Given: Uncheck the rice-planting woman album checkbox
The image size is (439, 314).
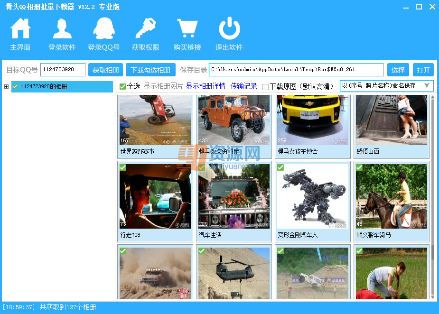Looking at the screenshot, I should [x=359, y=251].
